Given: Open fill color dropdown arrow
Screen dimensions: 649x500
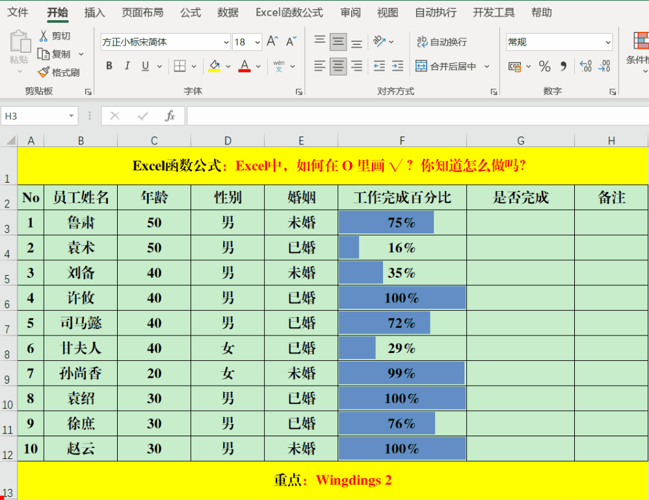Looking at the screenshot, I should pyautogui.click(x=228, y=66).
